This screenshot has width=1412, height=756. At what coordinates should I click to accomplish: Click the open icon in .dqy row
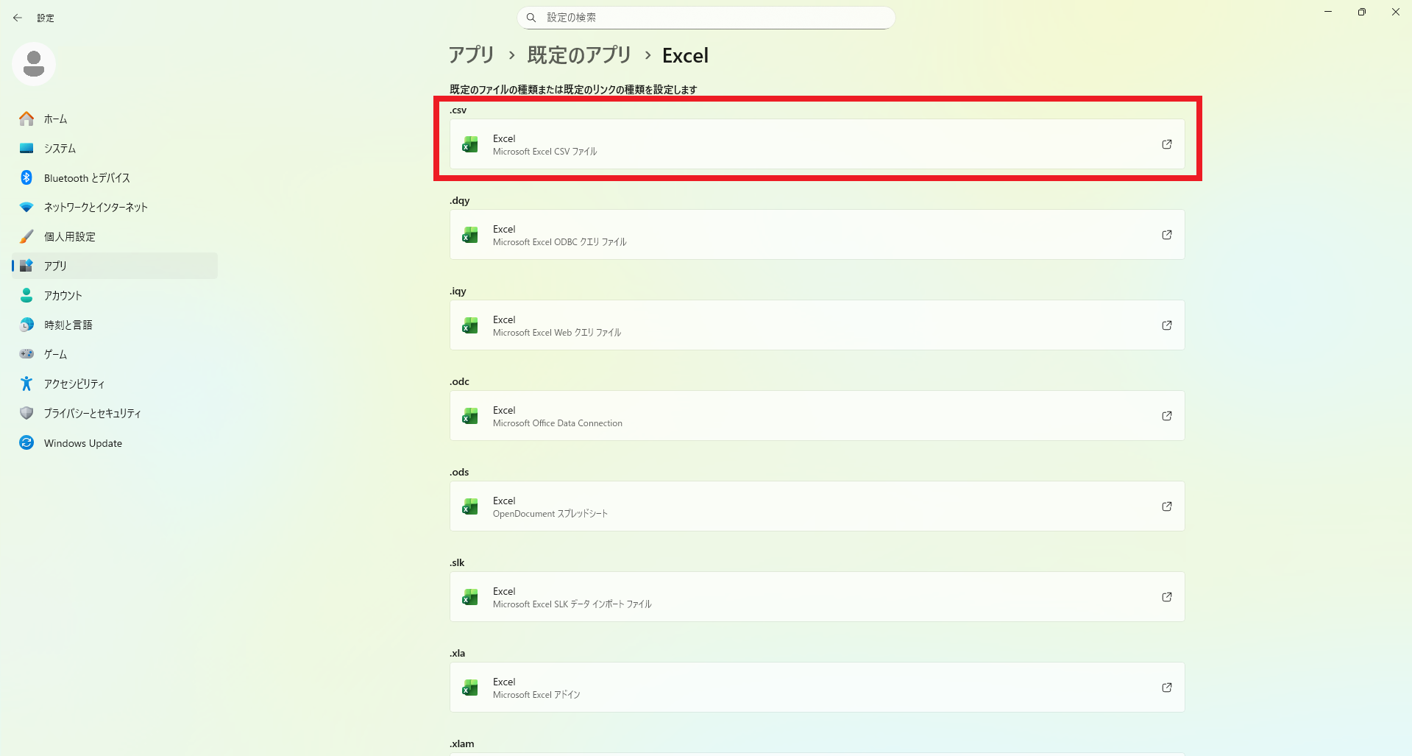click(1166, 235)
